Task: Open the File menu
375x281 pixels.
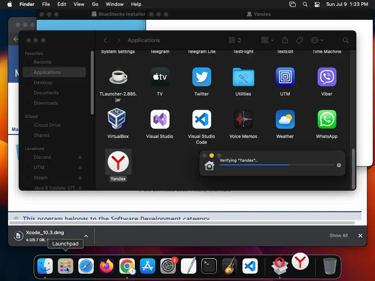Action: pyautogui.click(x=46, y=4)
